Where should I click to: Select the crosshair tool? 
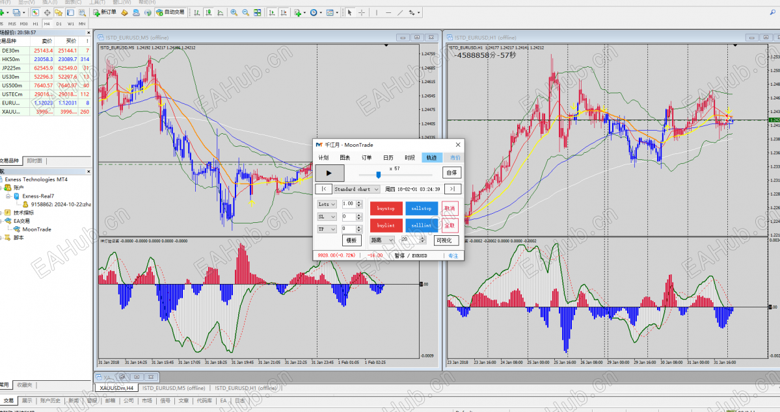click(x=362, y=12)
